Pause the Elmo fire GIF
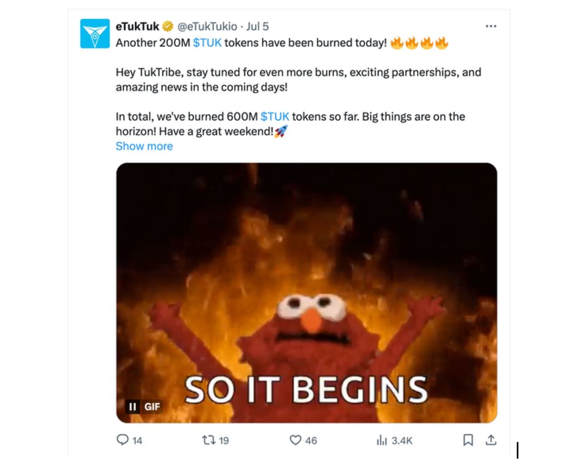 [x=132, y=406]
